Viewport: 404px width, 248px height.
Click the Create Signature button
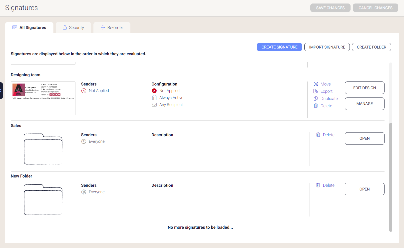pos(279,47)
